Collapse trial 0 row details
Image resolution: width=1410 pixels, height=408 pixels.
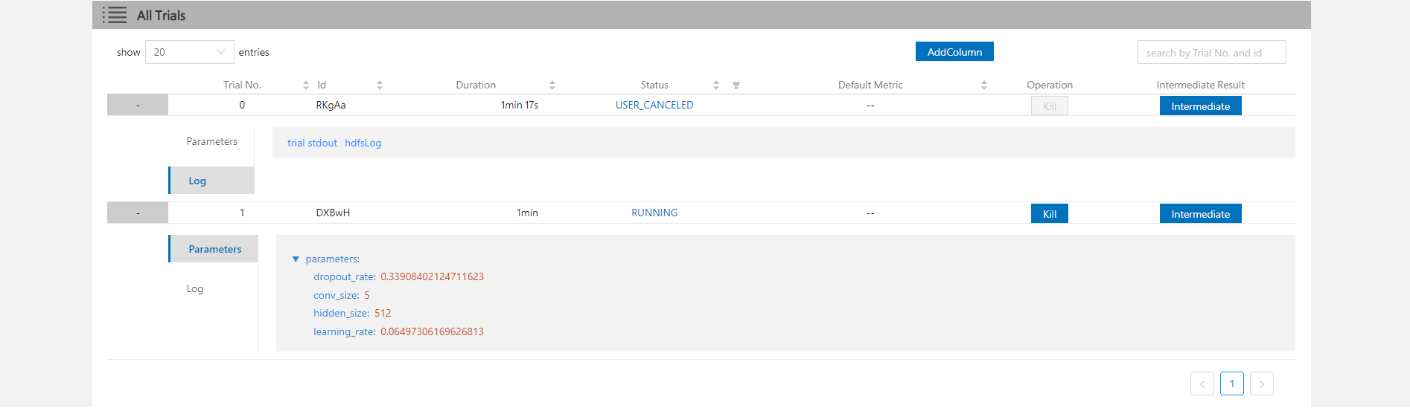(x=138, y=106)
